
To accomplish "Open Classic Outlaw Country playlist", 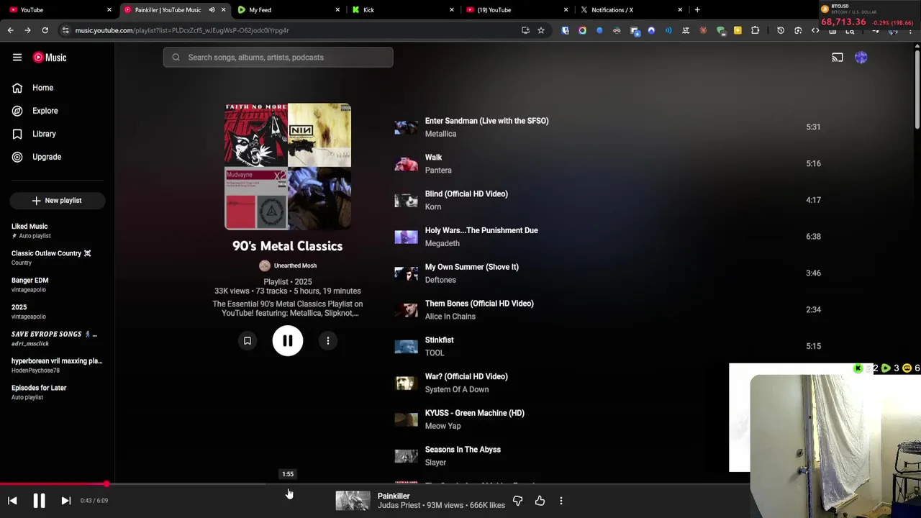I will (58, 258).
